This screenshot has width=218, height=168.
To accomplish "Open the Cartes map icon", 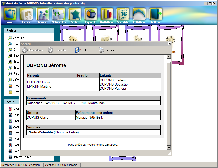I will tap(75, 14).
